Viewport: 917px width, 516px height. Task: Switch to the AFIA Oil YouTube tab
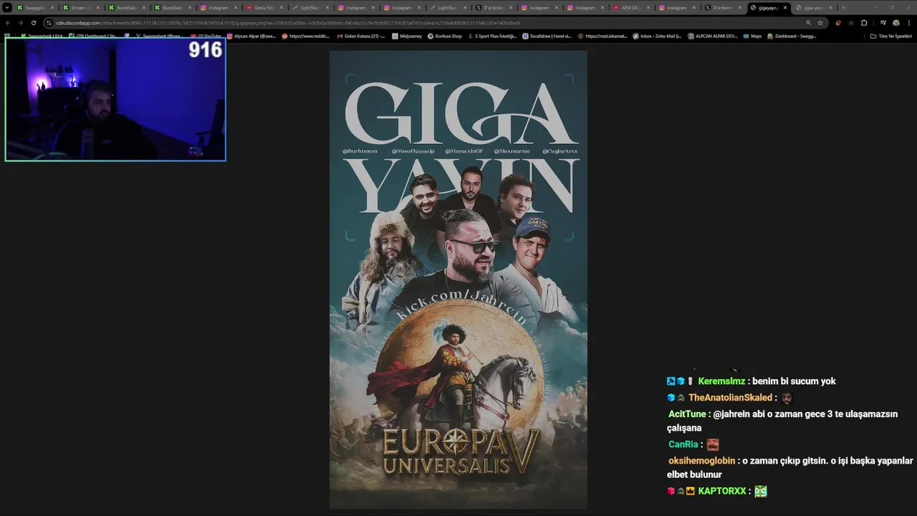pyautogui.click(x=631, y=7)
